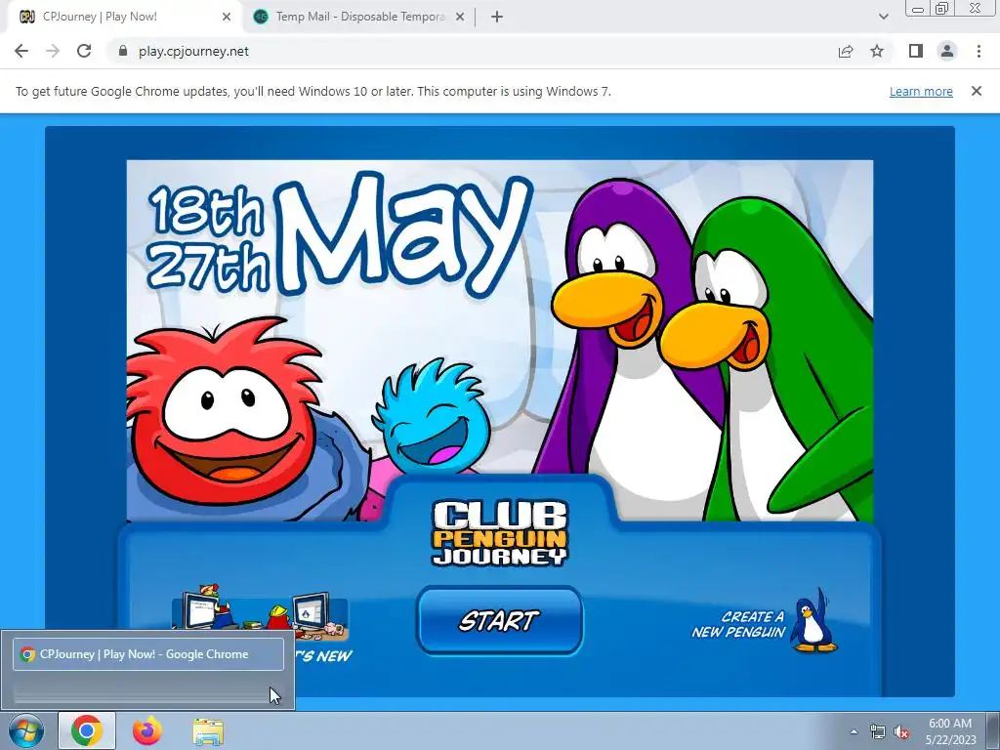This screenshot has width=1000, height=750.
Task: Follow the Learn more link
Action: pyautogui.click(x=921, y=91)
